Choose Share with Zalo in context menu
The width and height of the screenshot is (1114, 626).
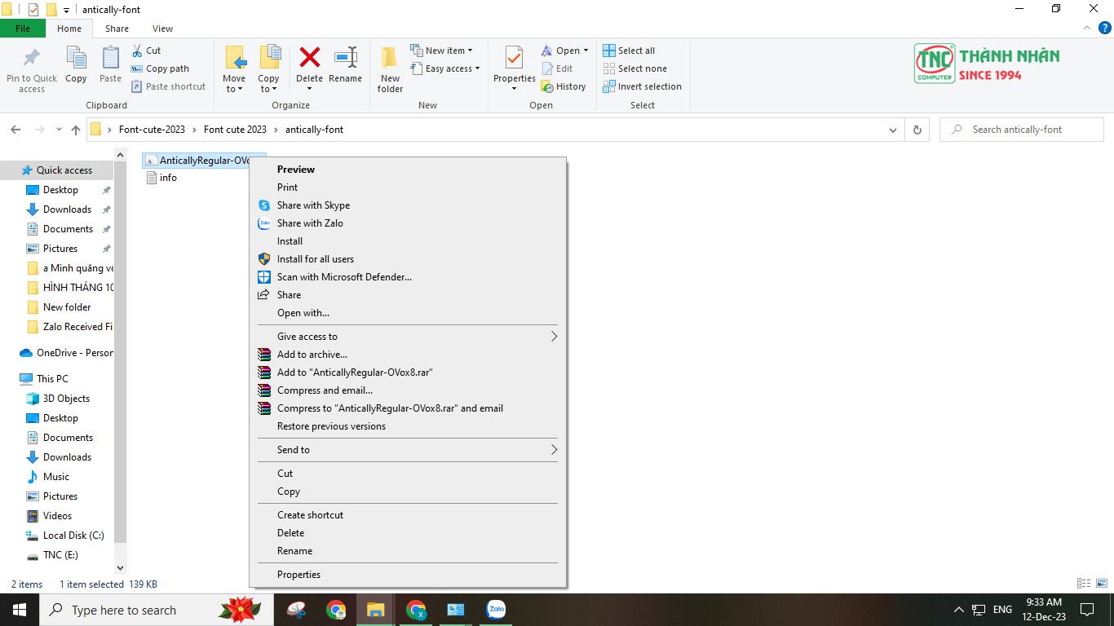[310, 223]
